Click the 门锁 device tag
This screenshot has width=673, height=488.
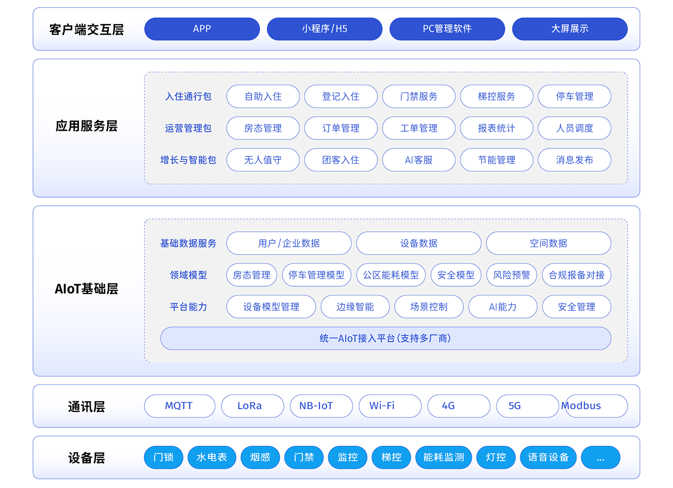click(x=163, y=458)
